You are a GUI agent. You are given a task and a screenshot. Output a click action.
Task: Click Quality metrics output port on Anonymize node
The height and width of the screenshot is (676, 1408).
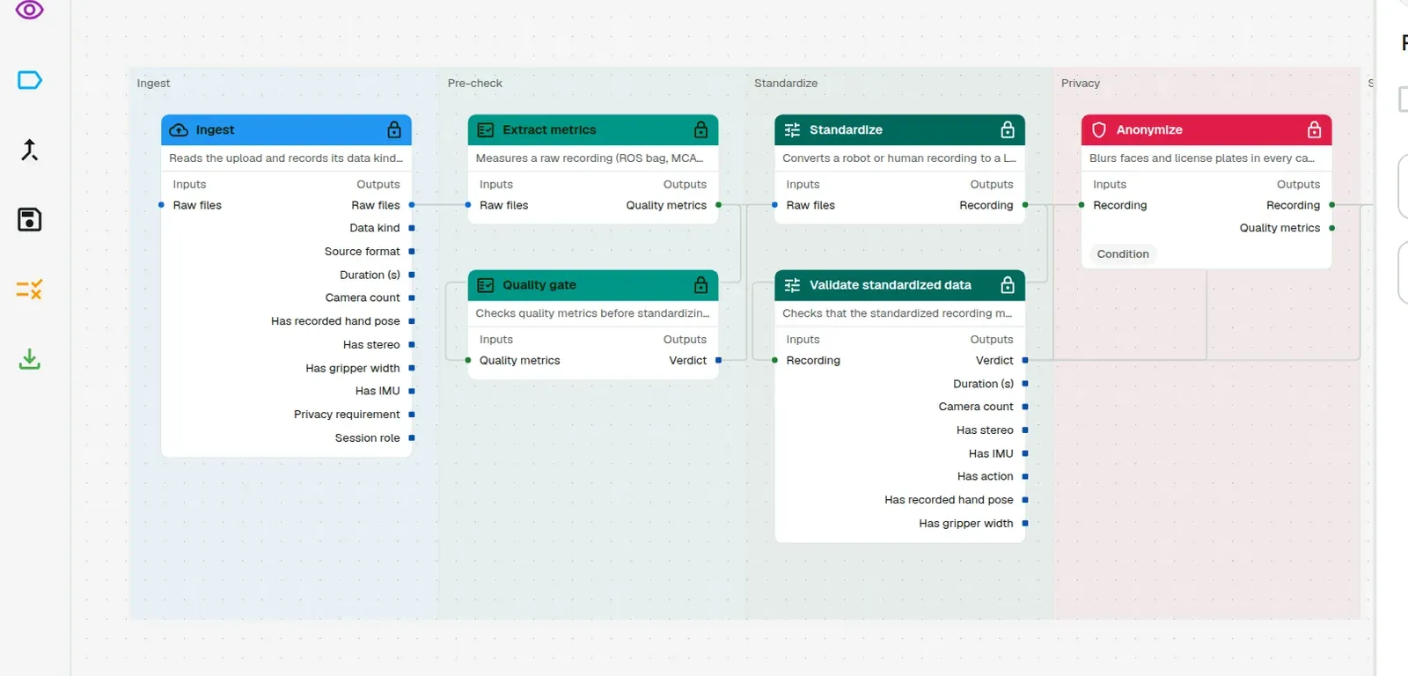pos(1332,228)
